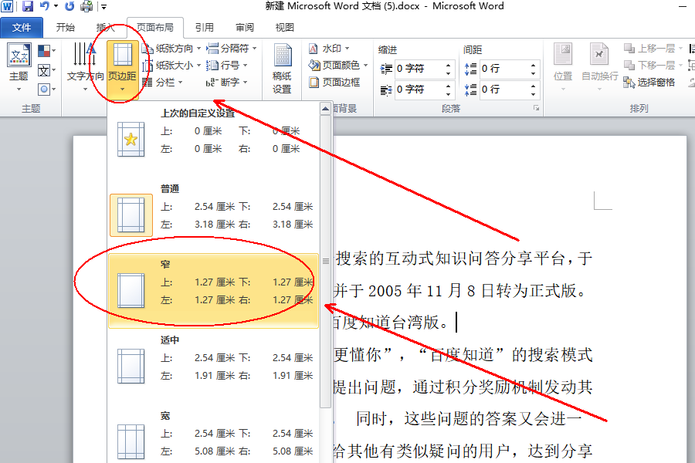
Task: Select Narrow (窄) margins preset
Action: tap(214, 291)
